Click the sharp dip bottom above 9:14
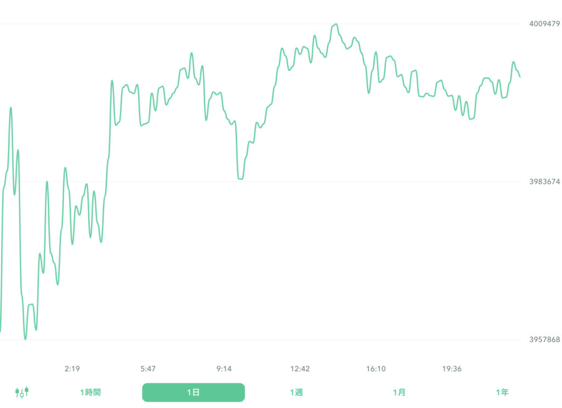This screenshot has width=562, height=408. coord(240,178)
